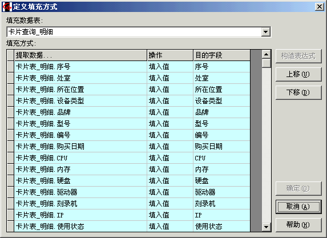327x238 pixels.
Task: Open the 填充数据表 dropdown arrow
Action: click(265, 32)
